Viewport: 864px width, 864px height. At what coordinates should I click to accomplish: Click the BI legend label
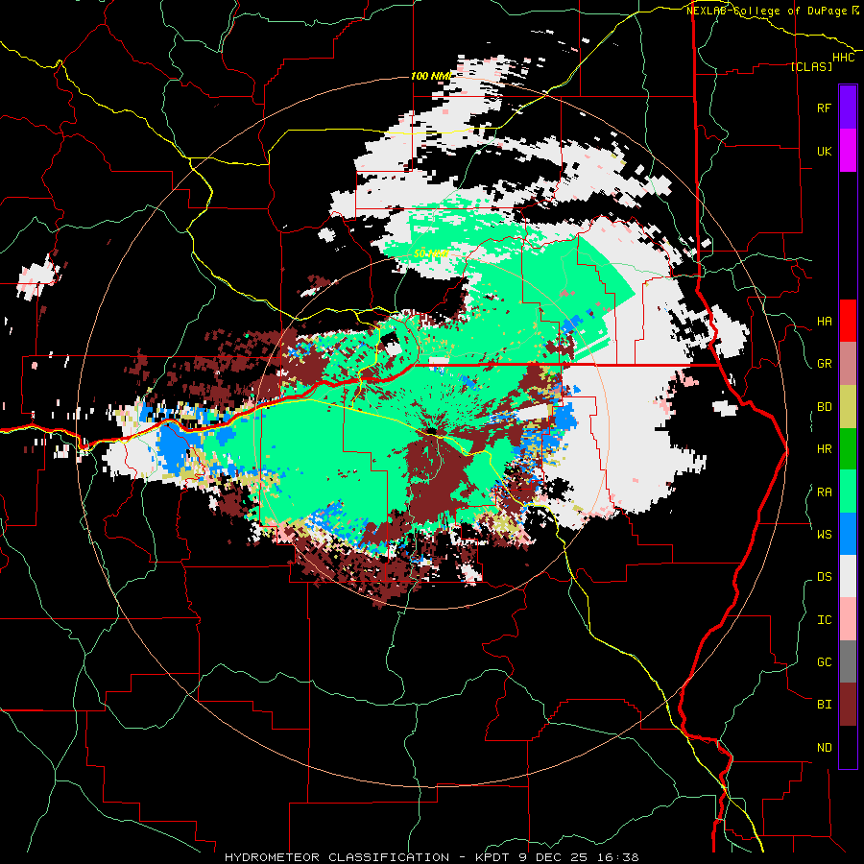tap(824, 705)
